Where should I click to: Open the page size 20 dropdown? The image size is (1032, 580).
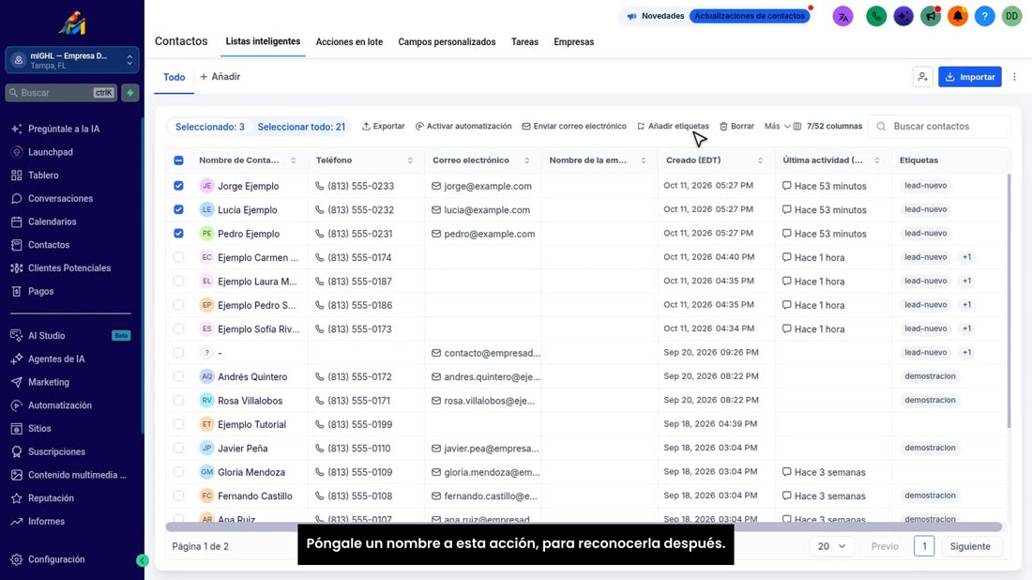click(x=831, y=546)
